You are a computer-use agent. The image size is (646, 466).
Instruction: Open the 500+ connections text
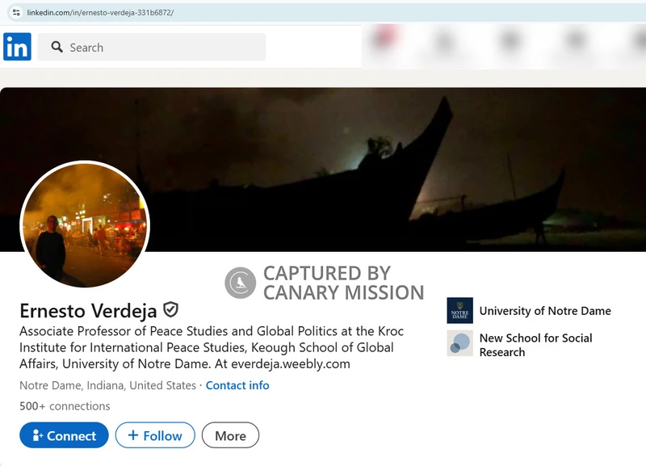(65, 406)
